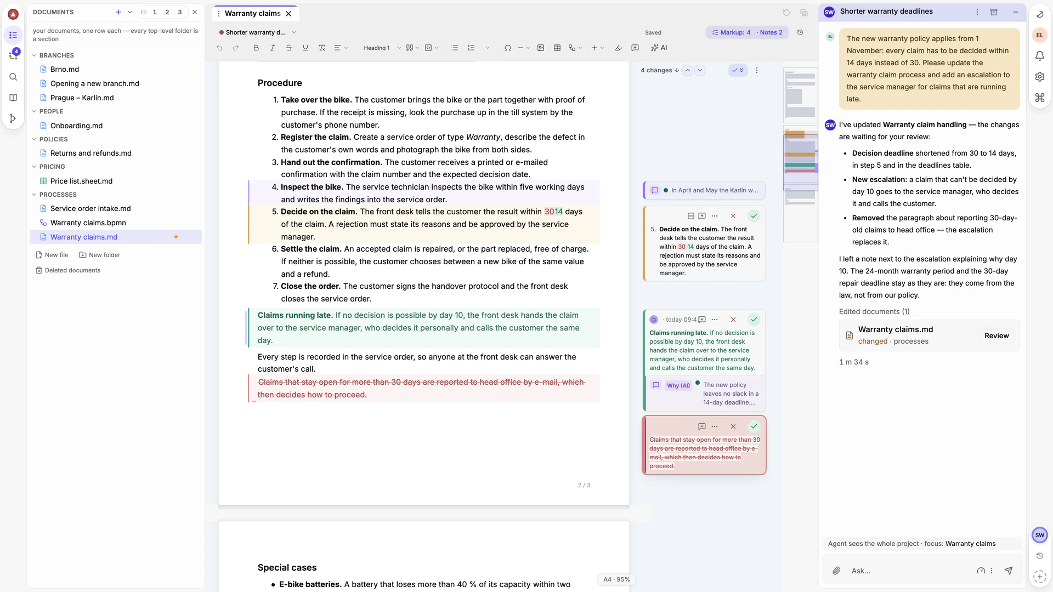Open the text alignment dropdown
1053x592 pixels.
341,48
